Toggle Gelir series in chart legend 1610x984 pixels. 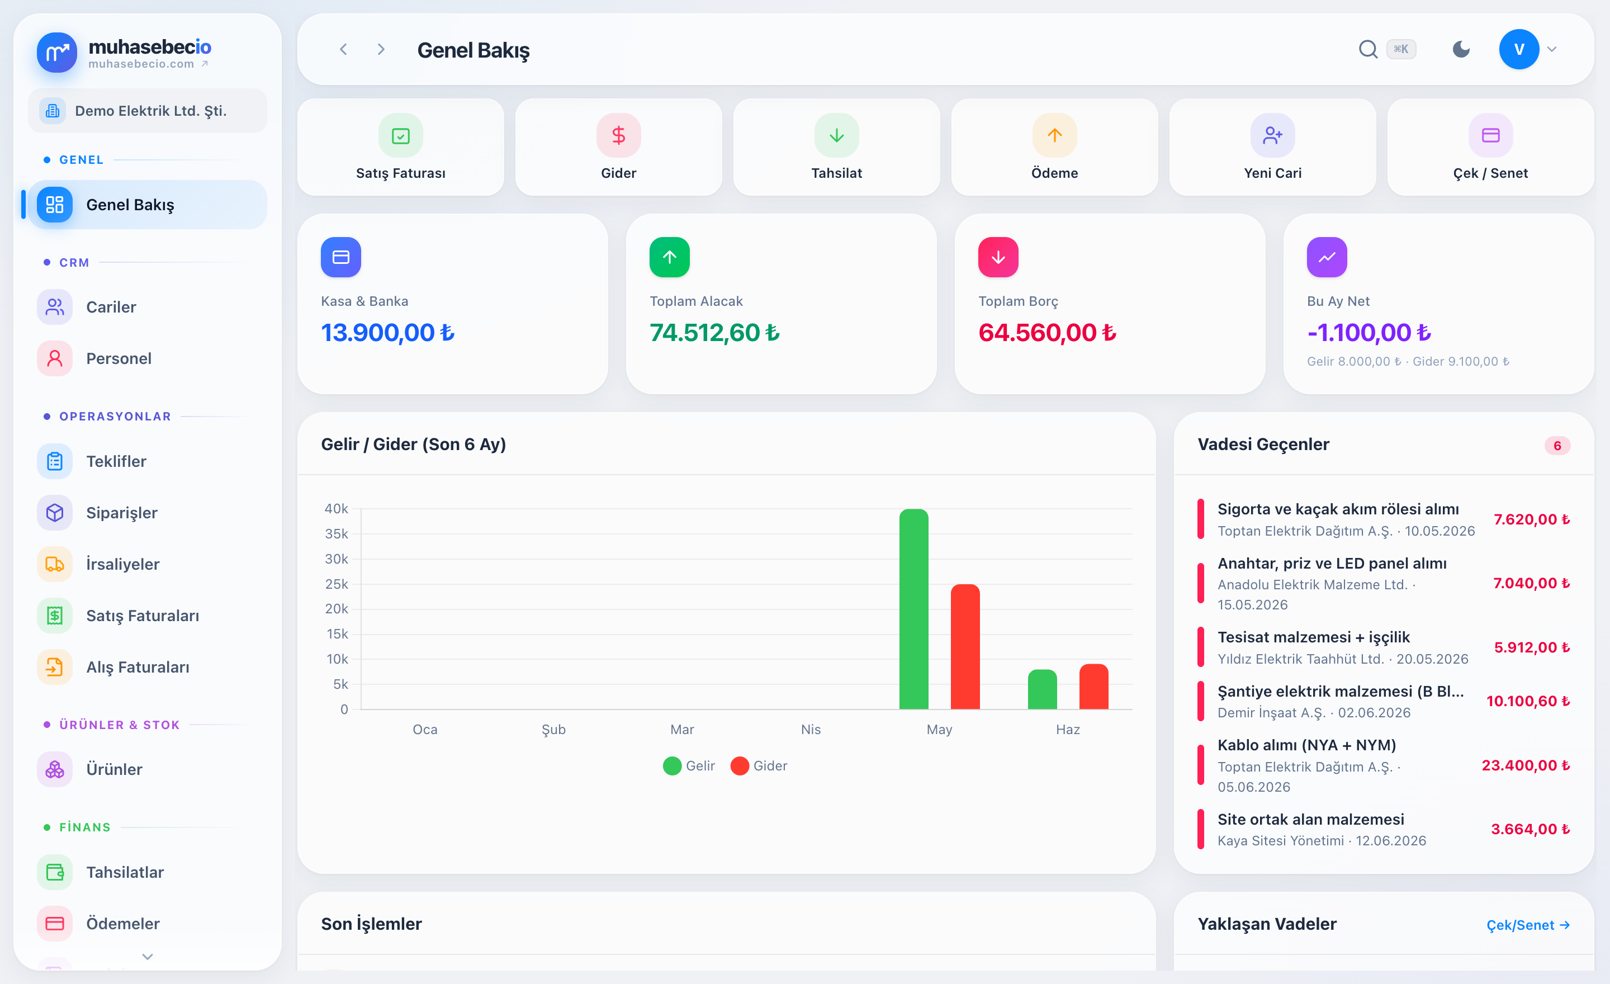(689, 766)
